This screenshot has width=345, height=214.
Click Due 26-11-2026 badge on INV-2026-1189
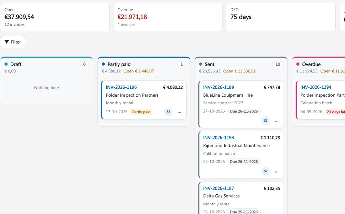[x=244, y=111]
